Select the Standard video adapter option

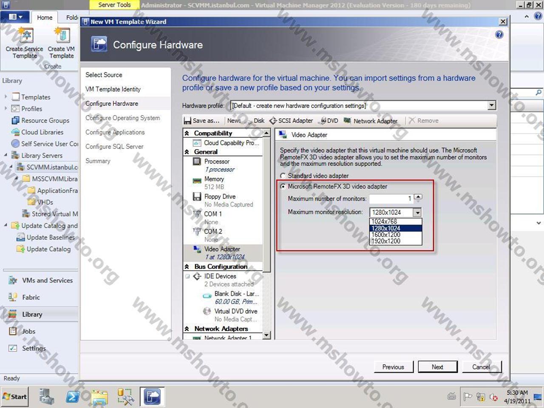(283, 176)
